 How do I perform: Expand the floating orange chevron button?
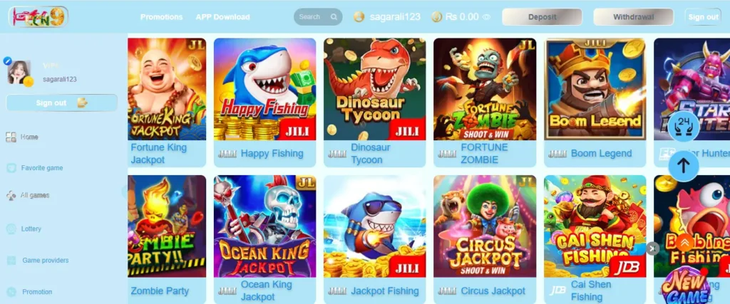pyautogui.click(x=684, y=243)
